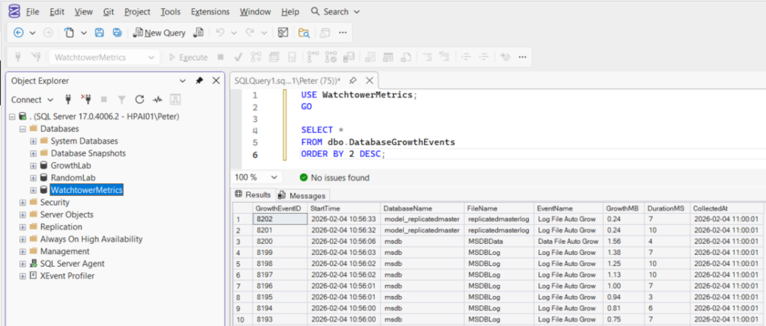Open the top toolbar overflow ellipsis
Viewport: 766px width, 326px height.
tap(343, 33)
